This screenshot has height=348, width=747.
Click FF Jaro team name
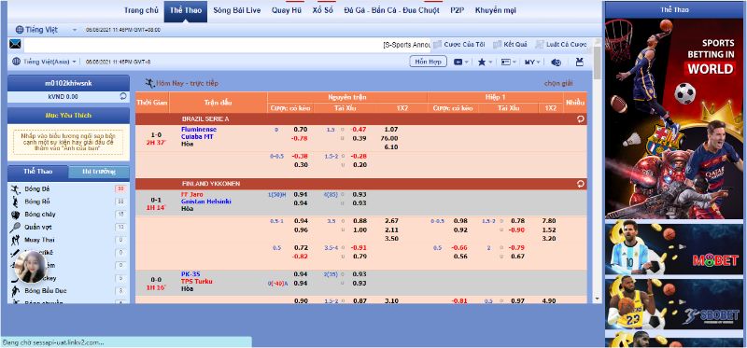[x=191, y=194]
